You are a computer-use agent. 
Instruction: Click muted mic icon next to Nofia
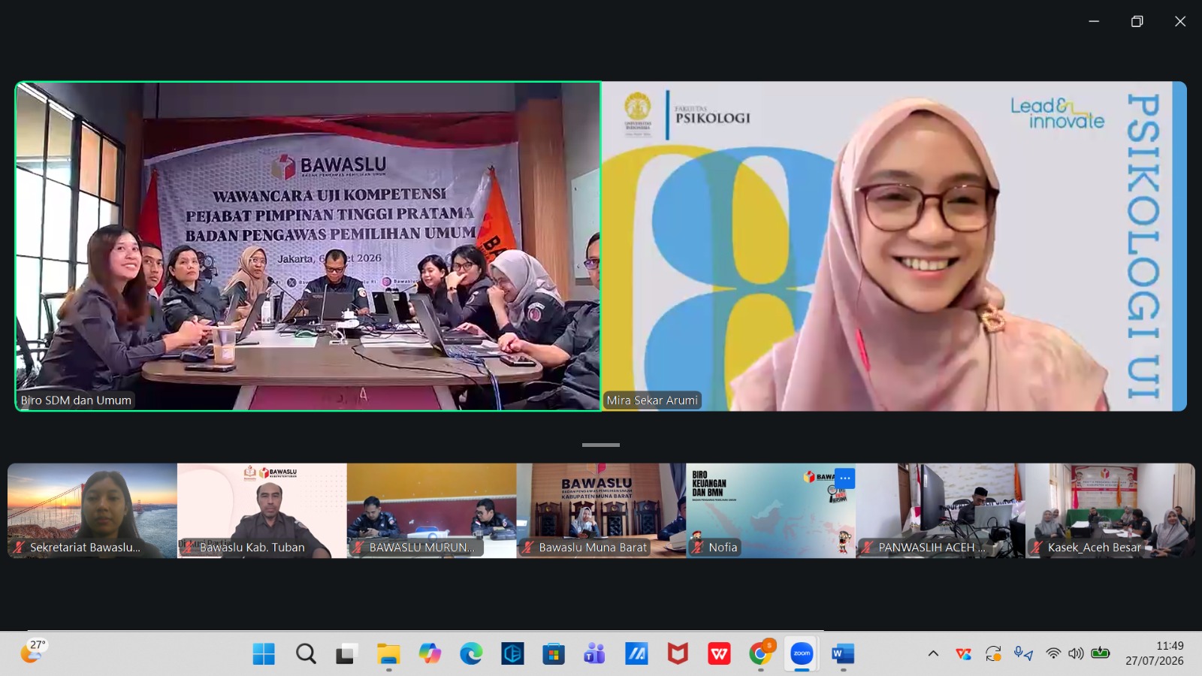(699, 548)
